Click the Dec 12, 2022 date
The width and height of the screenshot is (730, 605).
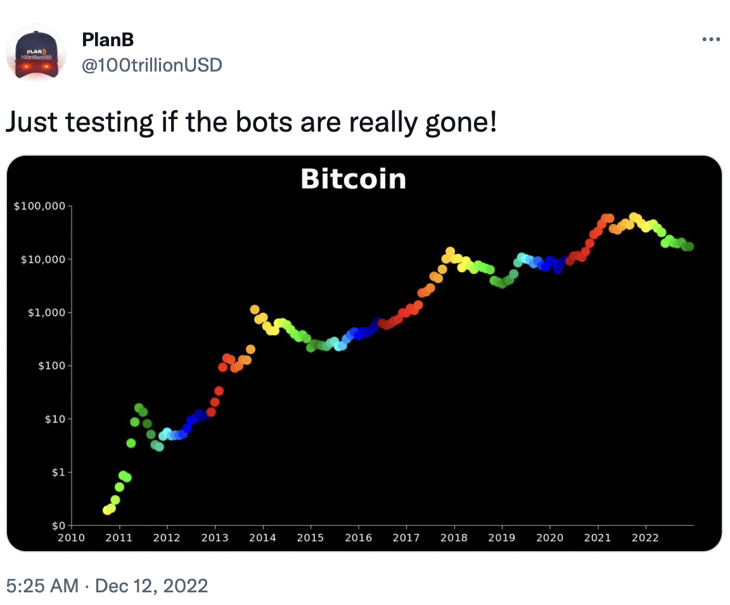151,586
